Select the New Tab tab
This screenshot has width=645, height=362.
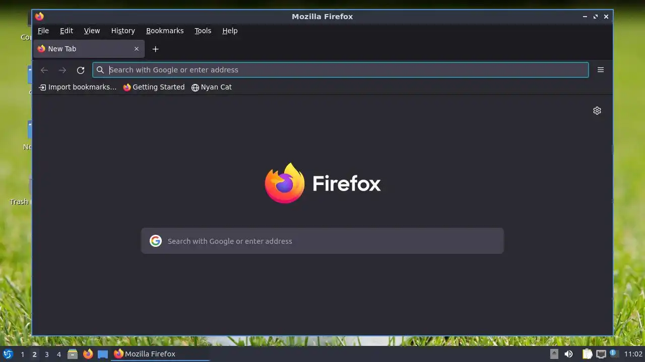[89, 49]
